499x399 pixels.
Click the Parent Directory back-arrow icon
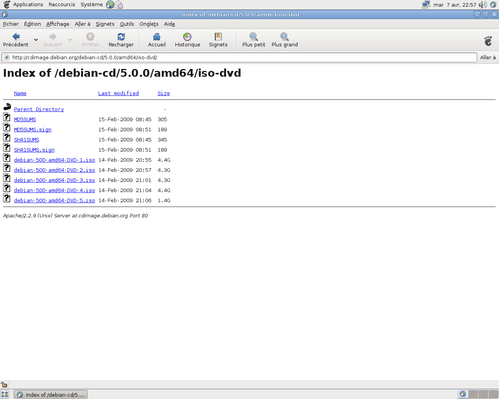[x=7, y=107]
